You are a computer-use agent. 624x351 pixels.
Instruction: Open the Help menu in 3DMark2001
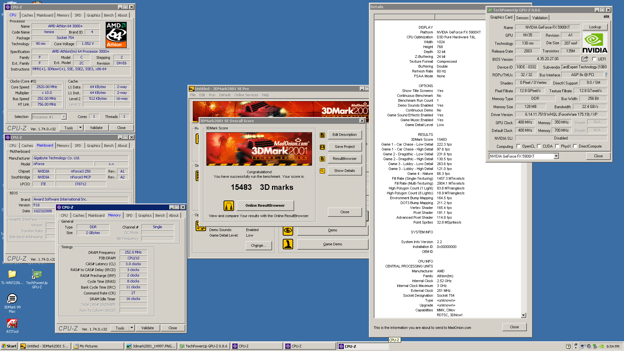[265, 95]
